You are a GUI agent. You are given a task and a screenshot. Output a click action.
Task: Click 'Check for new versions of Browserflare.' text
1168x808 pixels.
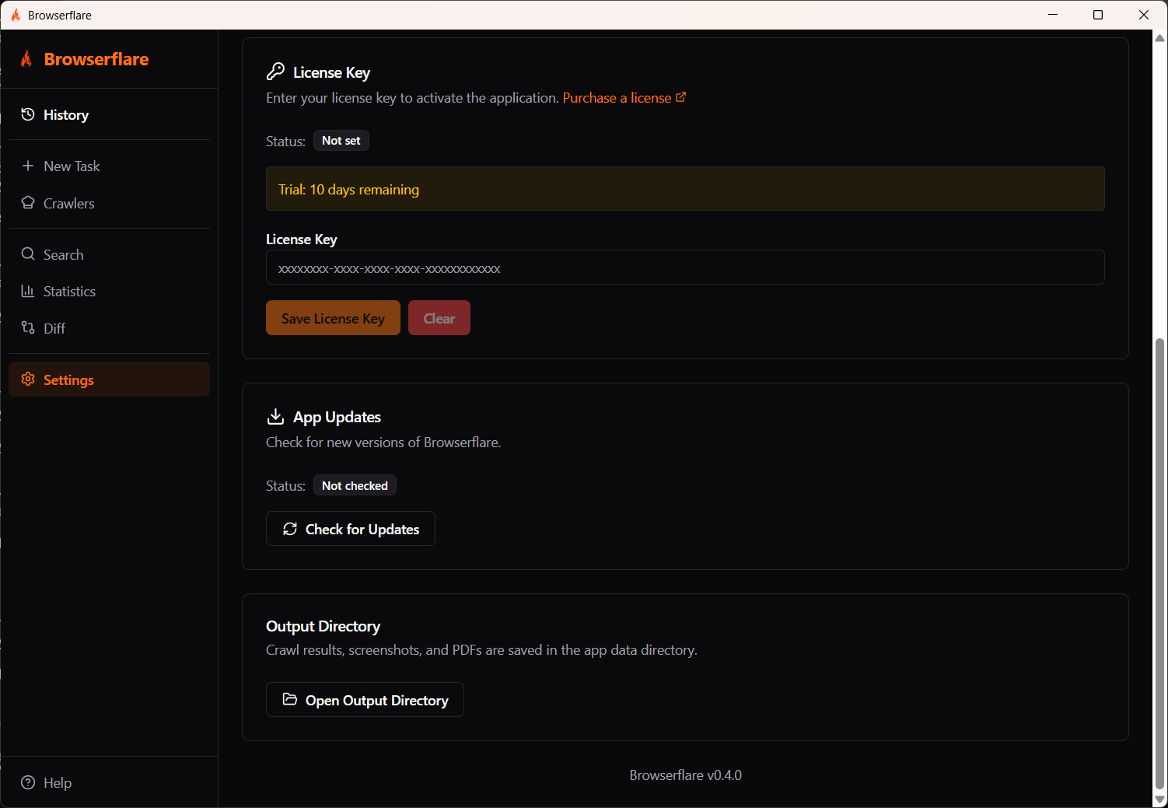[x=383, y=442]
